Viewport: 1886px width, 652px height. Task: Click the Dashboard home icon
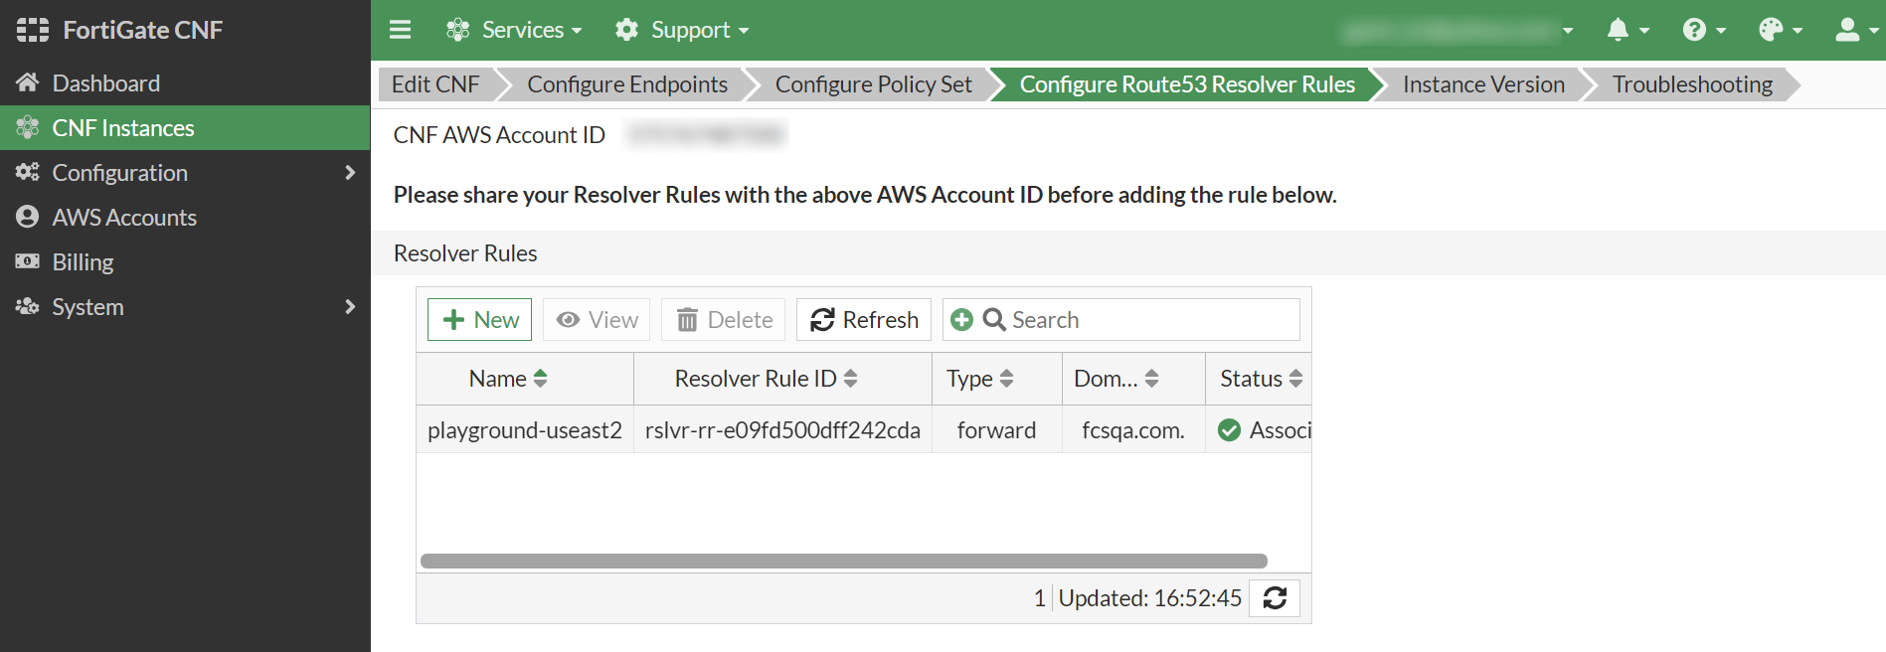[28, 82]
